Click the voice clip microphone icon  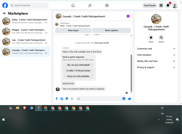click(x=56, y=99)
